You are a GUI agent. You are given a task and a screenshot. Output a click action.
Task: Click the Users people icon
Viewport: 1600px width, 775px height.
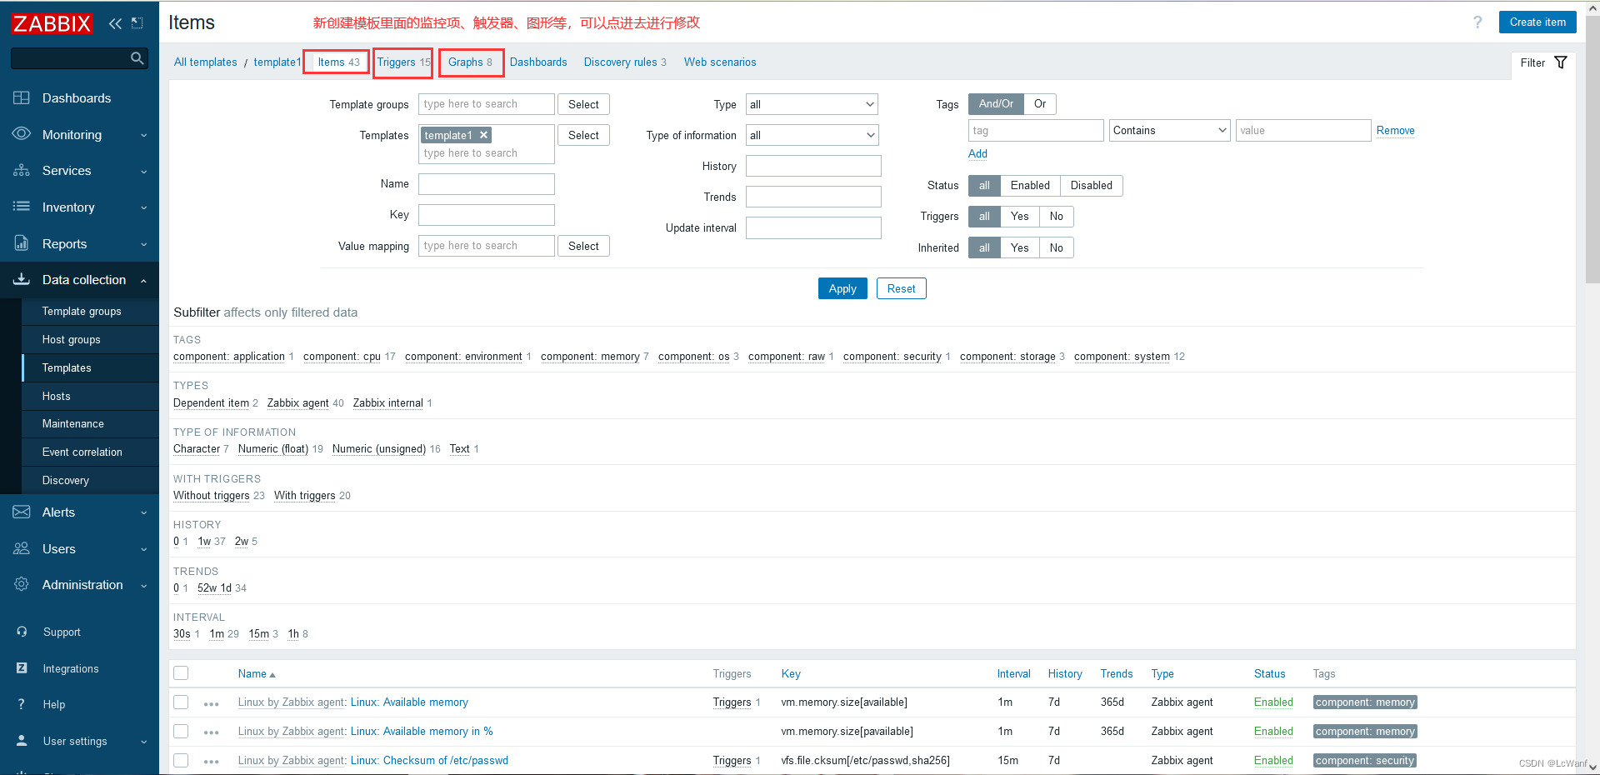[22, 548]
